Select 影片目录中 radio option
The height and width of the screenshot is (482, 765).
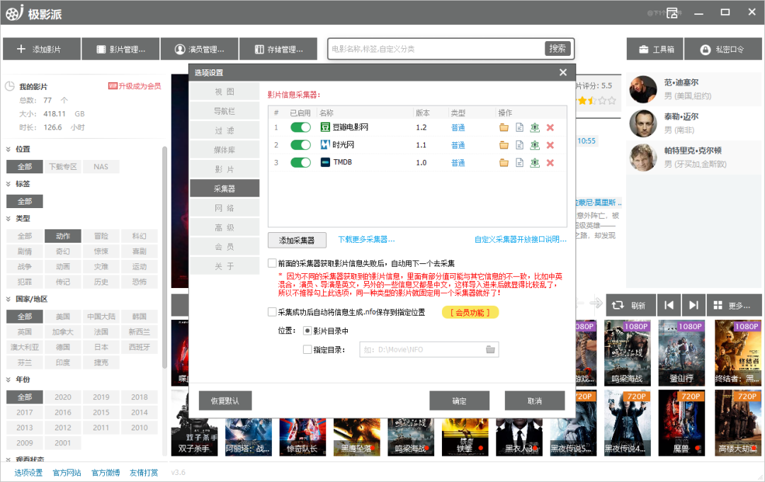point(307,331)
